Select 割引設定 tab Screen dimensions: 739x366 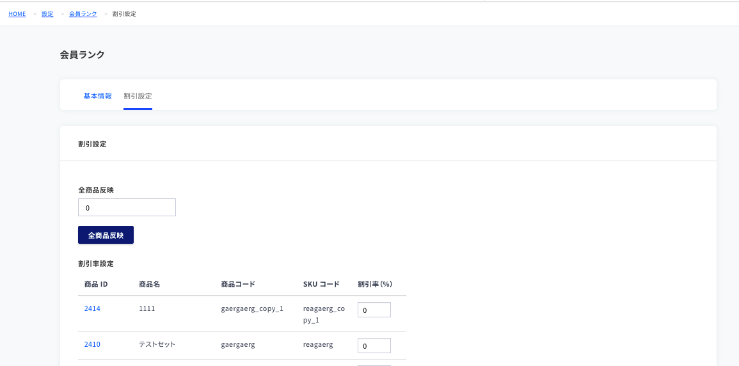138,96
